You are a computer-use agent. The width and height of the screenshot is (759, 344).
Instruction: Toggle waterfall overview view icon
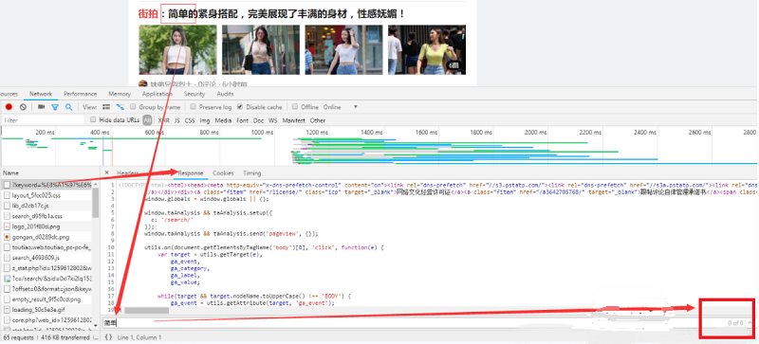120,107
